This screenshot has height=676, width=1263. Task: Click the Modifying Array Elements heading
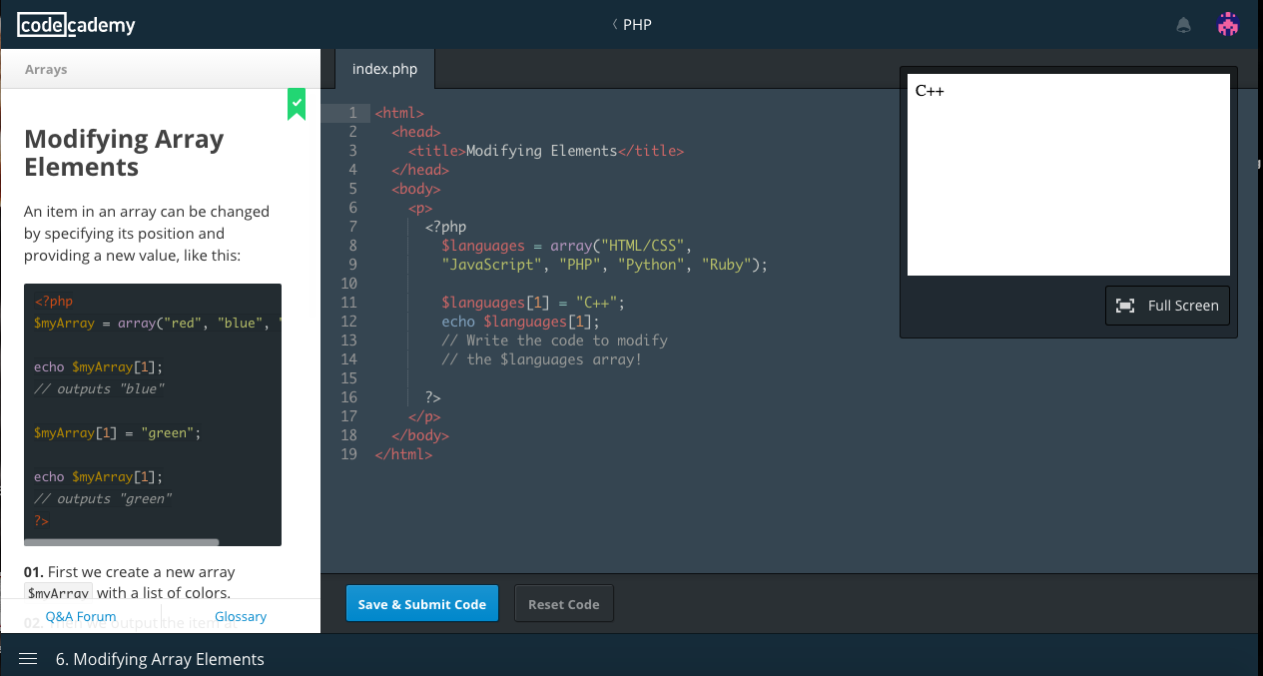[124, 153]
